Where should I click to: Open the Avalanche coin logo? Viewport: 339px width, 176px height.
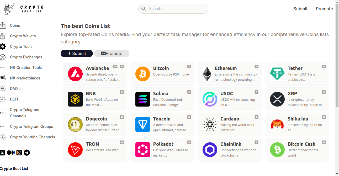click(x=75, y=74)
